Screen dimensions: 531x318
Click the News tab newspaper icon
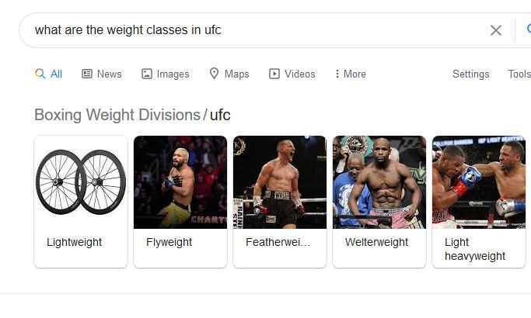coord(87,74)
